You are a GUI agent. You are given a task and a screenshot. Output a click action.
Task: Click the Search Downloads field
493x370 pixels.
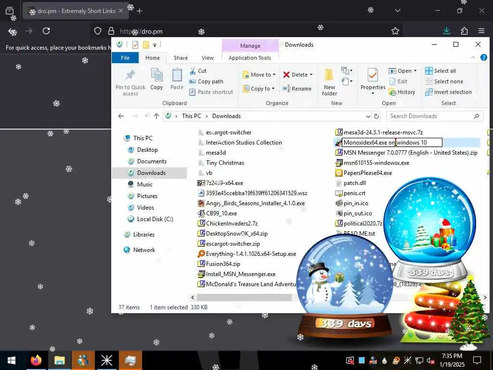[434, 116]
